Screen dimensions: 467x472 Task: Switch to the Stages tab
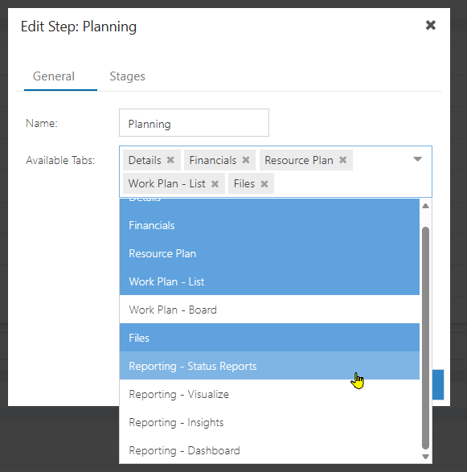click(127, 76)
